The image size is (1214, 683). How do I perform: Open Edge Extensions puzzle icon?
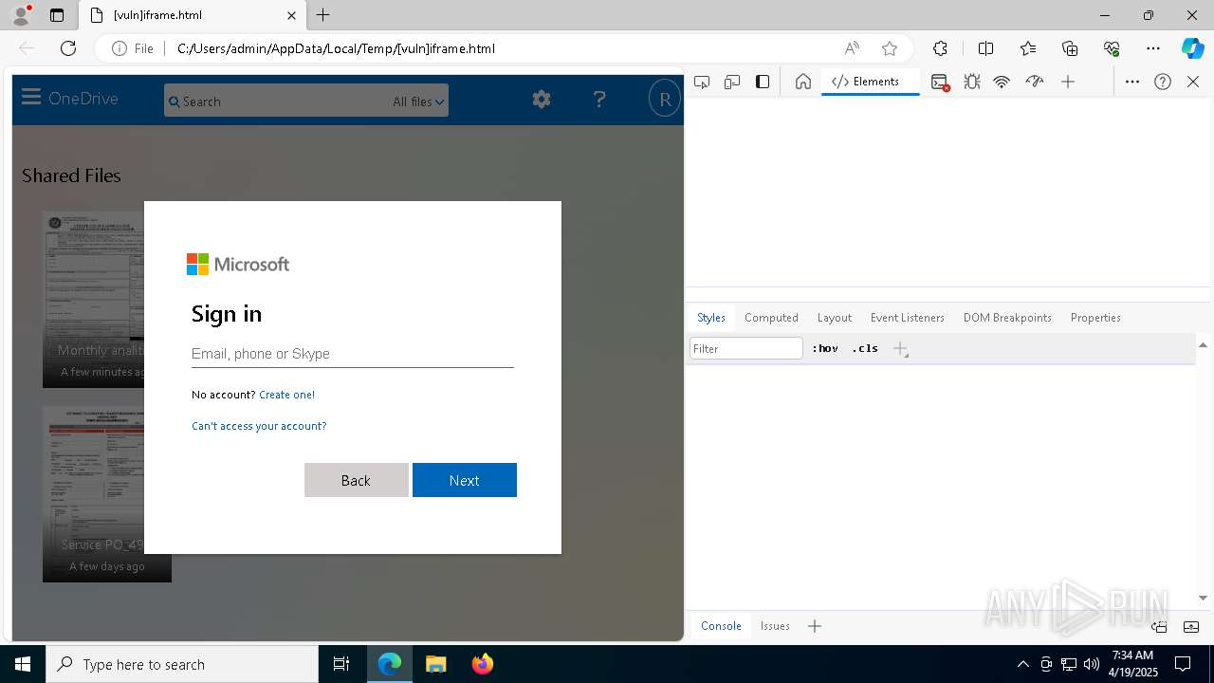(940, 48)
